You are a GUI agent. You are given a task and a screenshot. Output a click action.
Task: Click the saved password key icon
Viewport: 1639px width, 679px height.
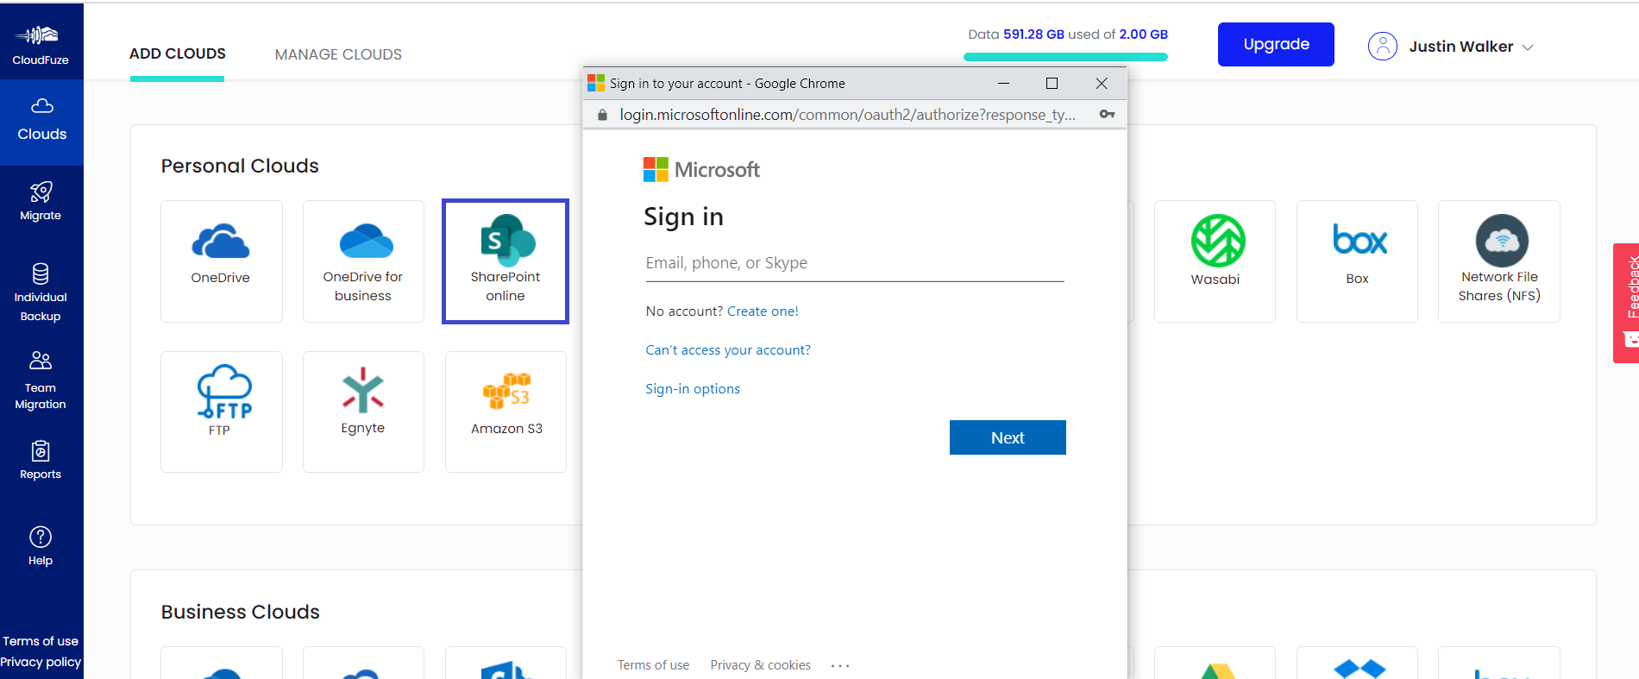pyautogui.click(x=1107, y=114)
